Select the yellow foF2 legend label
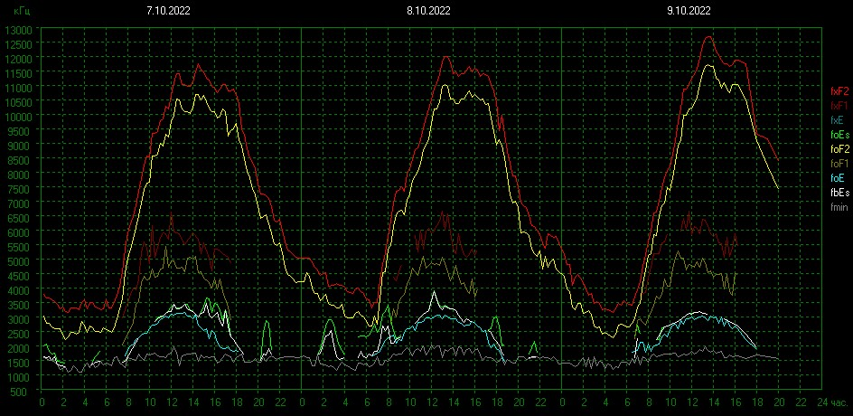This screenshot has width=853, height=416. pyautogui.click(x=839, y=148)
